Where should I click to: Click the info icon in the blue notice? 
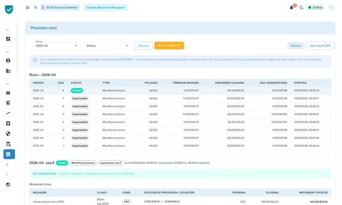coord(35,60)
